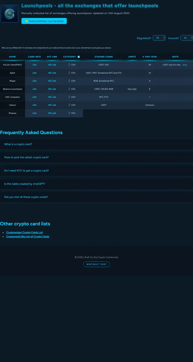Click the WHO BUILT THIS? button
193x362 pixels.
pyautogui.click(x=96, y=264)
